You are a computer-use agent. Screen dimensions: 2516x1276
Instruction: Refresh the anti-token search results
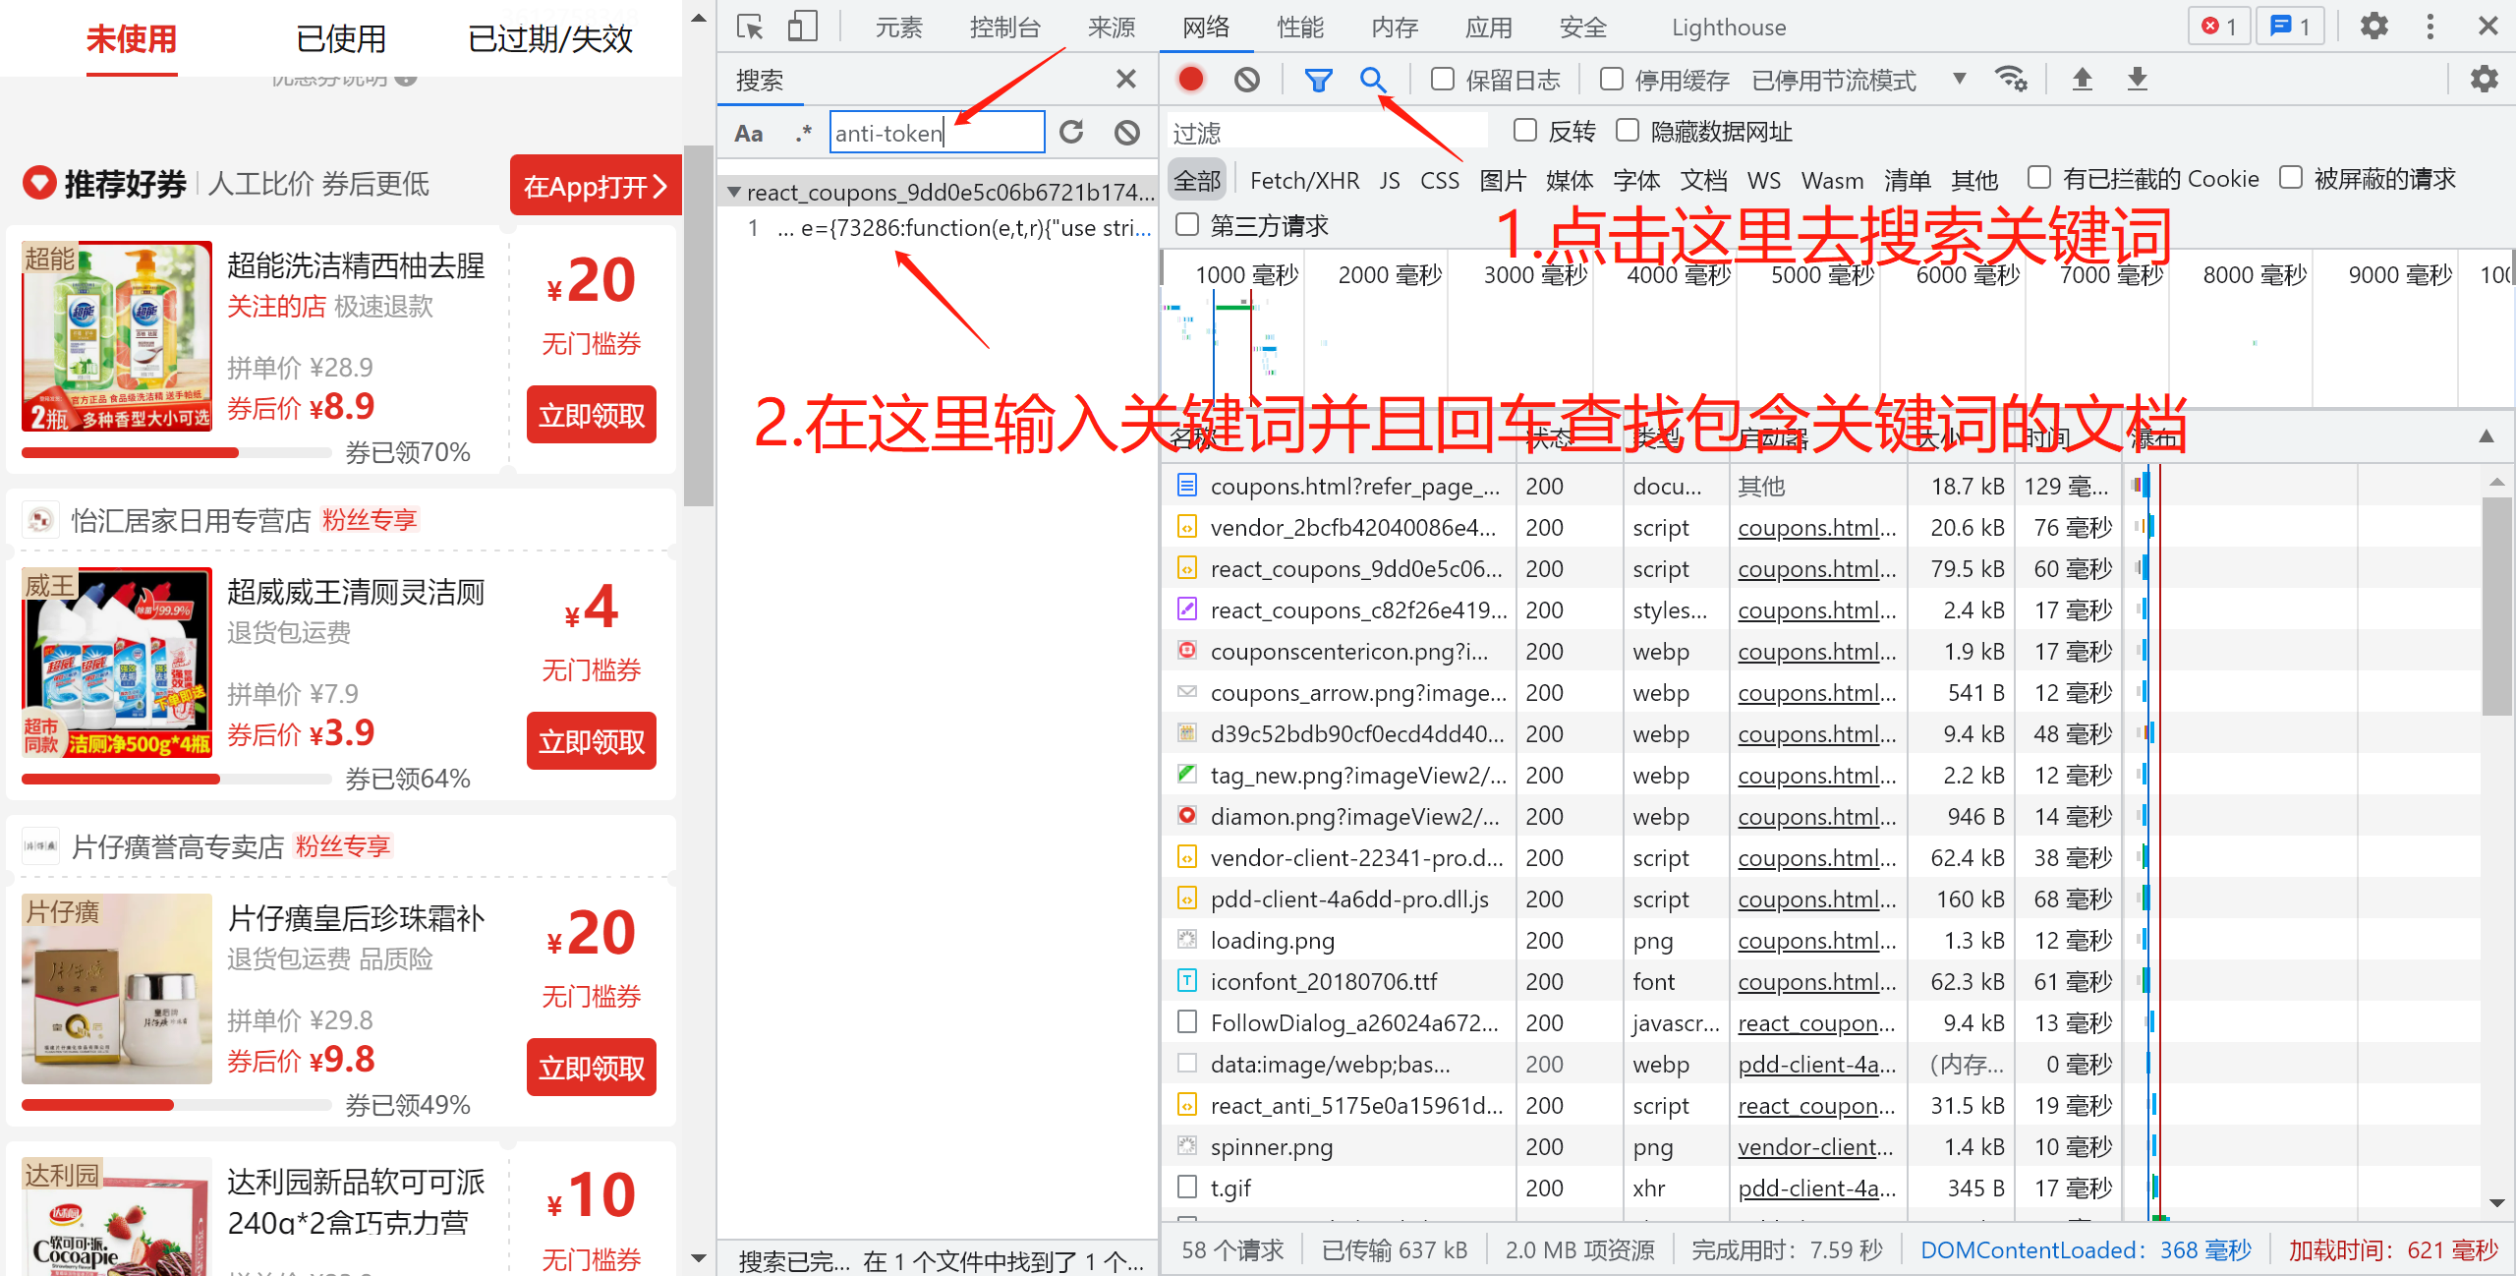1072,132
